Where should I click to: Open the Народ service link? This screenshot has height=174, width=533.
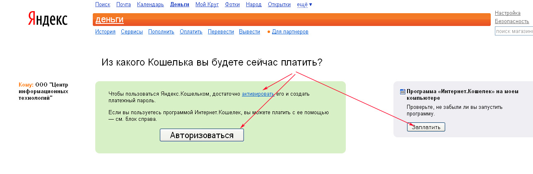click(x=253, y=5)
